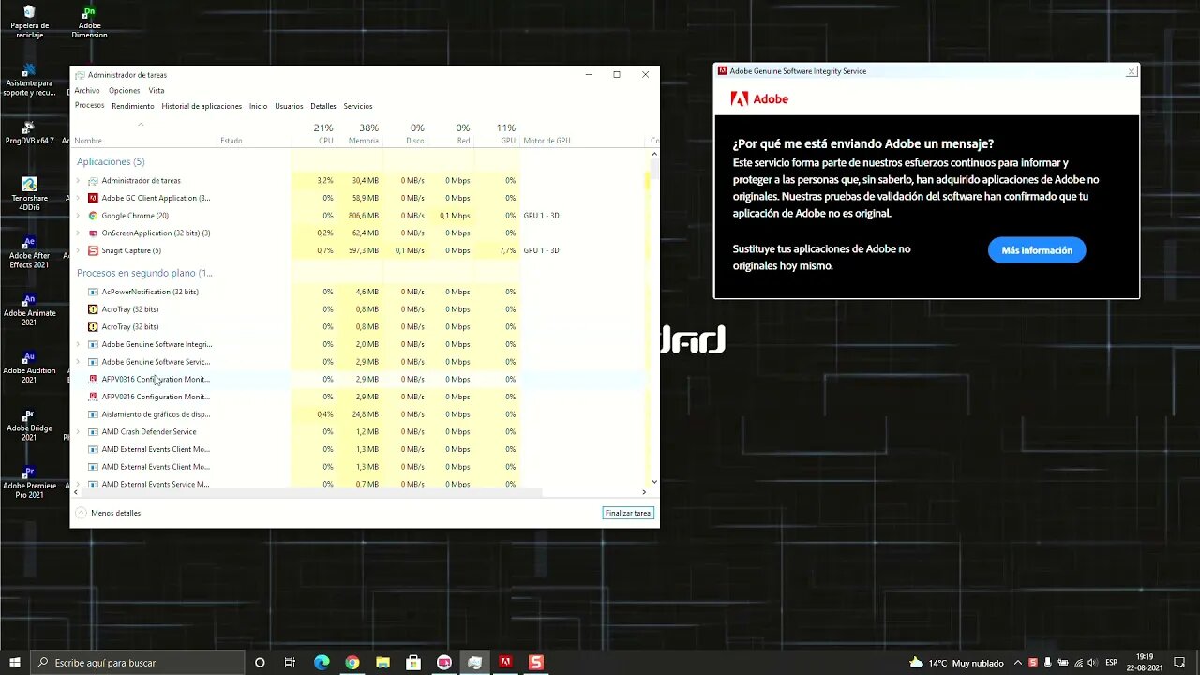Screen dimensions: 1200x675
Task: Select Adobe Premiere Pro 2021 desktop icon
Action: pyautogui.click(x=29, y=483)
